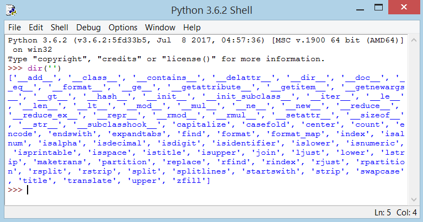Screen dimensions: 423x222
Task: Click the scrollbar up arrow
Action: pos(414,40)
